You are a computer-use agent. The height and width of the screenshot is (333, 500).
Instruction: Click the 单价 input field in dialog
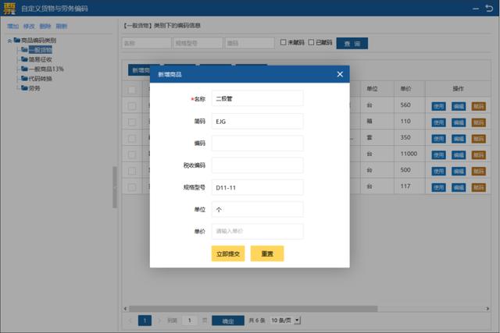pyautogui.click(x=257, y=232)
